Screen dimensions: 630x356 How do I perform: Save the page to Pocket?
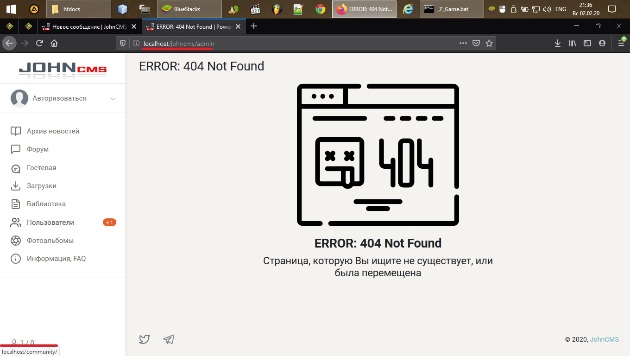[476, 43]
